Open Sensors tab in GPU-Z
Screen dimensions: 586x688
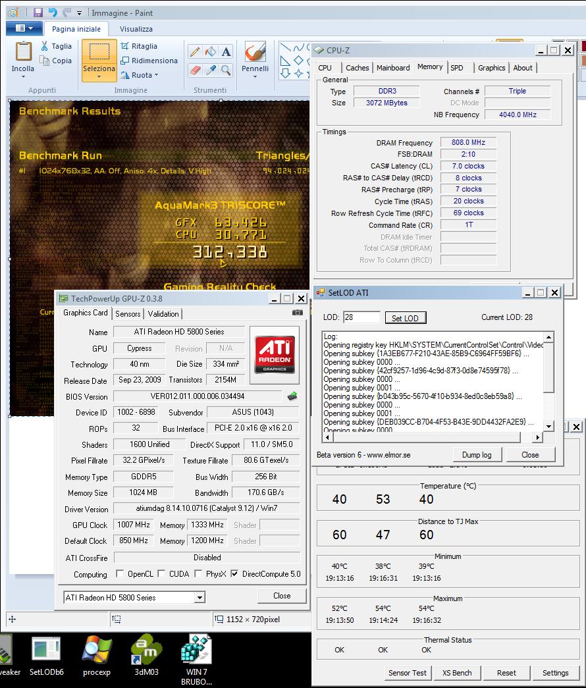click(x=128, y=314)
